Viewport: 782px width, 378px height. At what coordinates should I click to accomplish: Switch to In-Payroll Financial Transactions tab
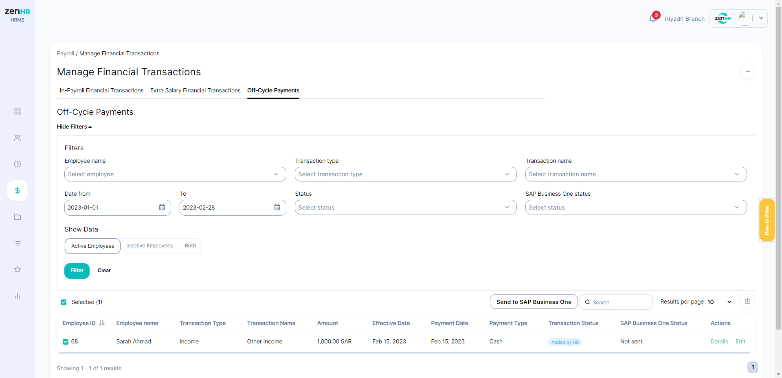point(102,90)
